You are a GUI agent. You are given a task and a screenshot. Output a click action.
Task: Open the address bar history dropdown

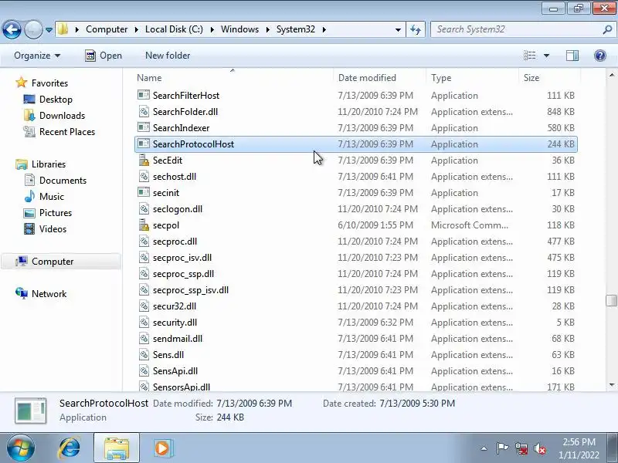[398, 30]
